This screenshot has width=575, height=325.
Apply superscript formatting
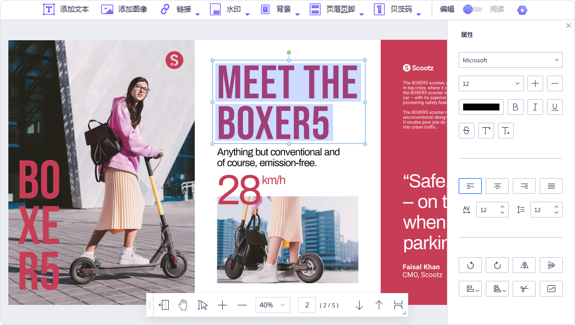(x=486, y=131)
